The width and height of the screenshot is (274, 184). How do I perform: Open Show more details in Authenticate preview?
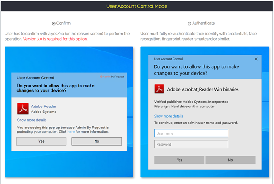[168, 116]
